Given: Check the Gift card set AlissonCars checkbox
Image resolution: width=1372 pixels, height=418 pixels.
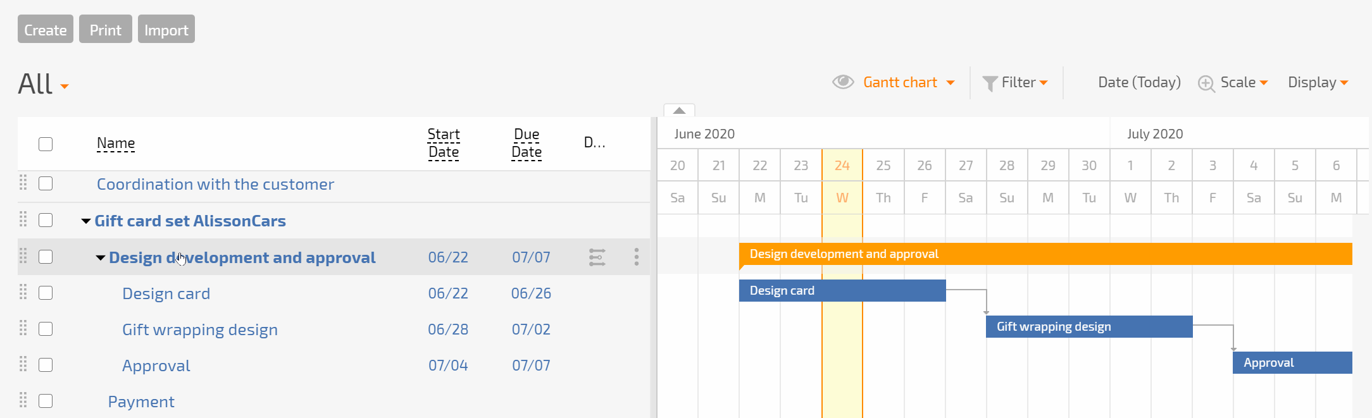Looking at the screenshot, I should click(x=46, y=220).
